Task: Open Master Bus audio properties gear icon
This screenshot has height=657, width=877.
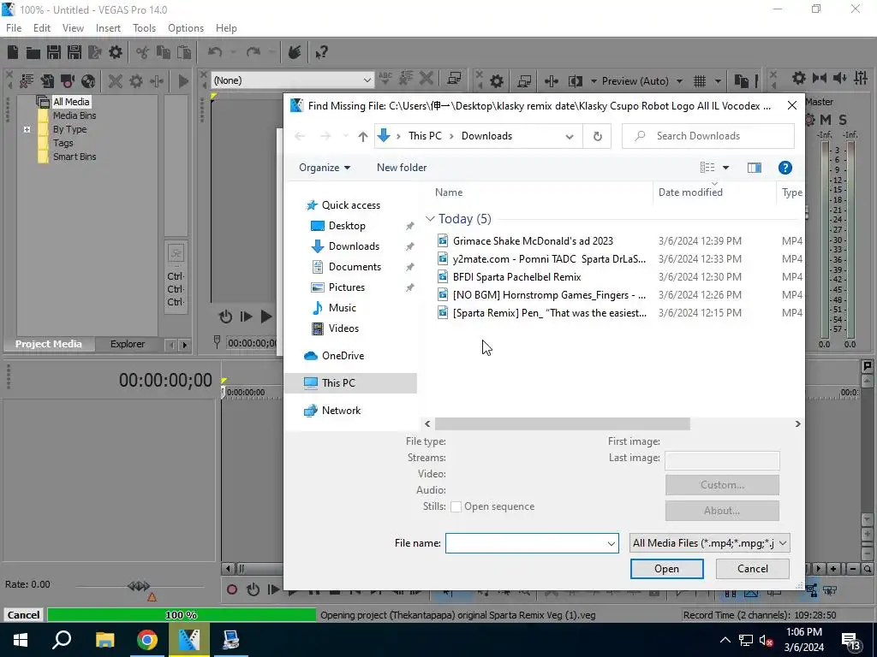Action: [x=799, y=78]
